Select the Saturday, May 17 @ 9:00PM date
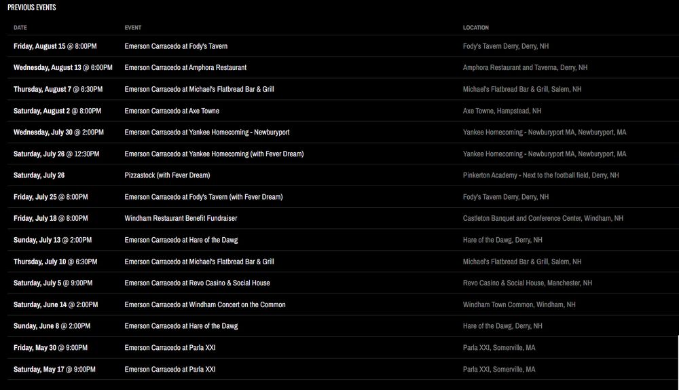The height and width of the screenshot is (390, 679). 54,369
